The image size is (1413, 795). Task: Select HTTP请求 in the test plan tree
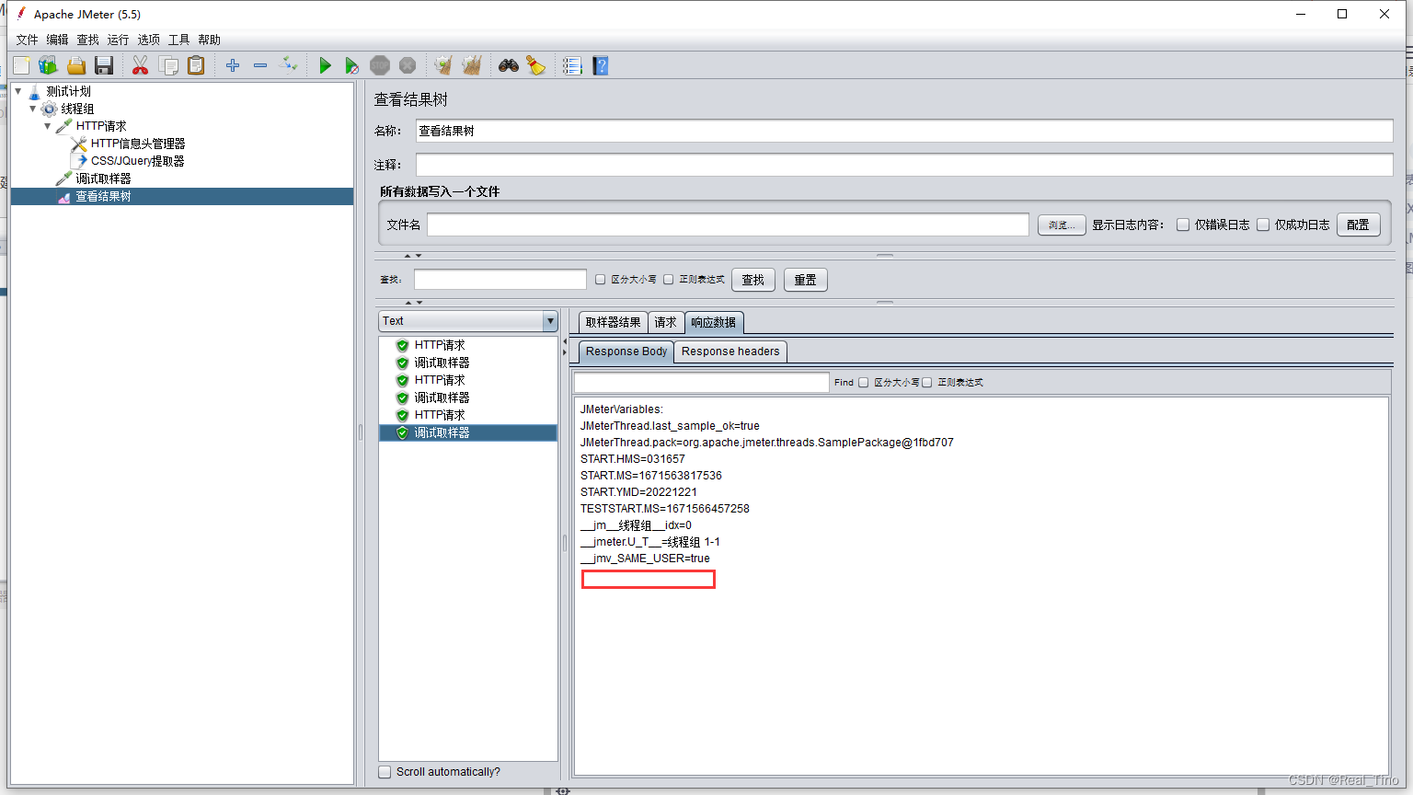(101, 126)
